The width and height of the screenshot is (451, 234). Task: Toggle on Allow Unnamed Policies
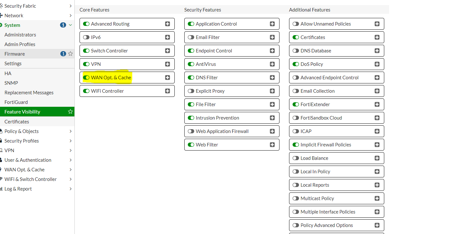295,24
